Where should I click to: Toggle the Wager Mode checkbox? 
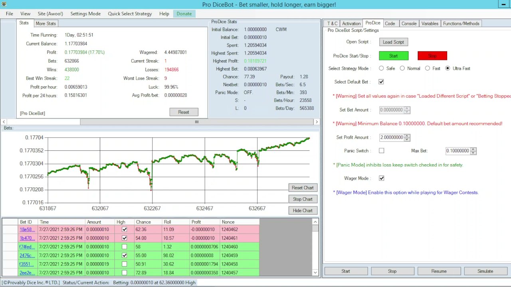coord(382,178)
